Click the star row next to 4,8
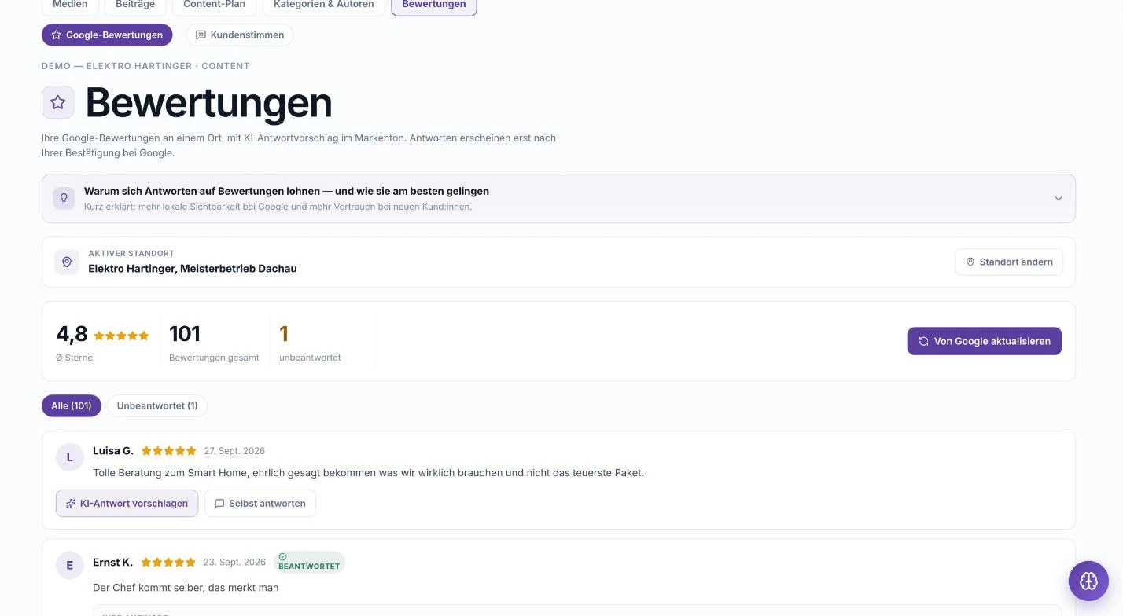This screenshot has height=616, width=1123. [122, 335]
